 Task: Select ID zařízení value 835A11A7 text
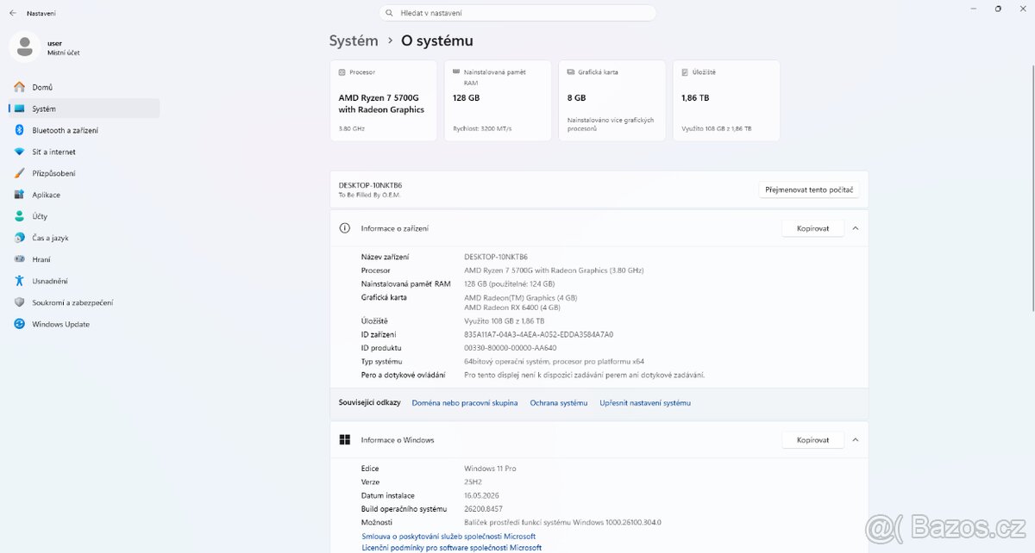click(x=538, y=334)
